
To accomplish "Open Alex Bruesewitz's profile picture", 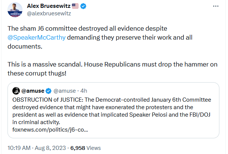I will click(x=15, y=10).
